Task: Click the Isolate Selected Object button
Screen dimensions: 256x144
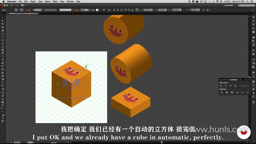Action: 203,10
